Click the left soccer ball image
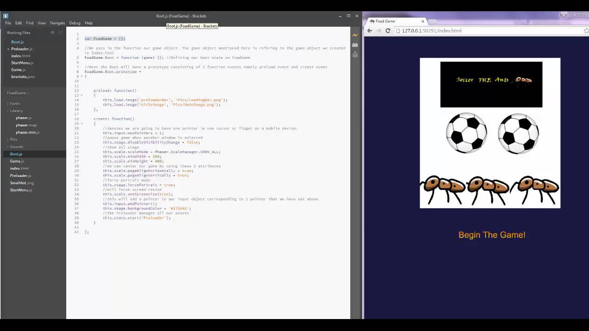Image resolution: width=589 pixels, height=331 pixels. (466, 133)
